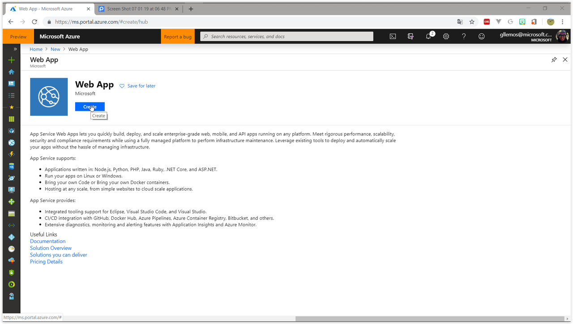Open the Pricing Details link
Image resolution: width=573 pixels, height=324 pixels.
click(x=46, y=261)
